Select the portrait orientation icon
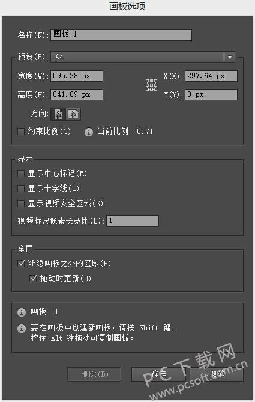The width and height of the screenshot is (255, 402). click(x=59, y=114)
